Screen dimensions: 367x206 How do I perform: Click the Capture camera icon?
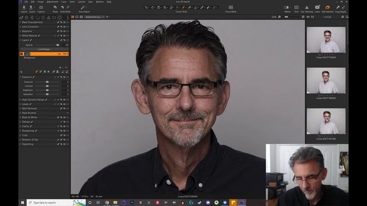pyautogui.click(x=41, y=7)
